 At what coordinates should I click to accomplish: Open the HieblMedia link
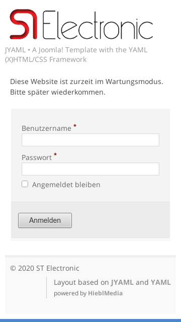[x=105, y=293]
